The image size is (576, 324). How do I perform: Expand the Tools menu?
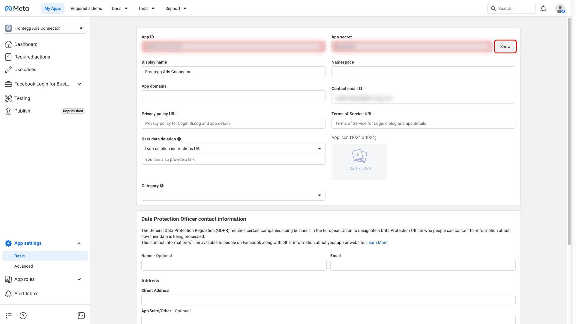(146, 8)
